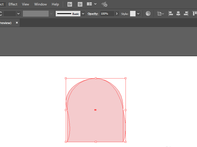197x147 pixels.
Task: Click Horizontal Align Left icon
Action: pos(171,13)
